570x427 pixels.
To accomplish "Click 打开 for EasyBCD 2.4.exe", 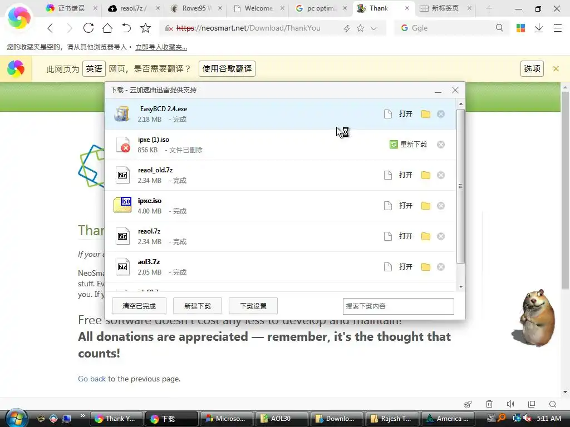I will click(406, 114).
